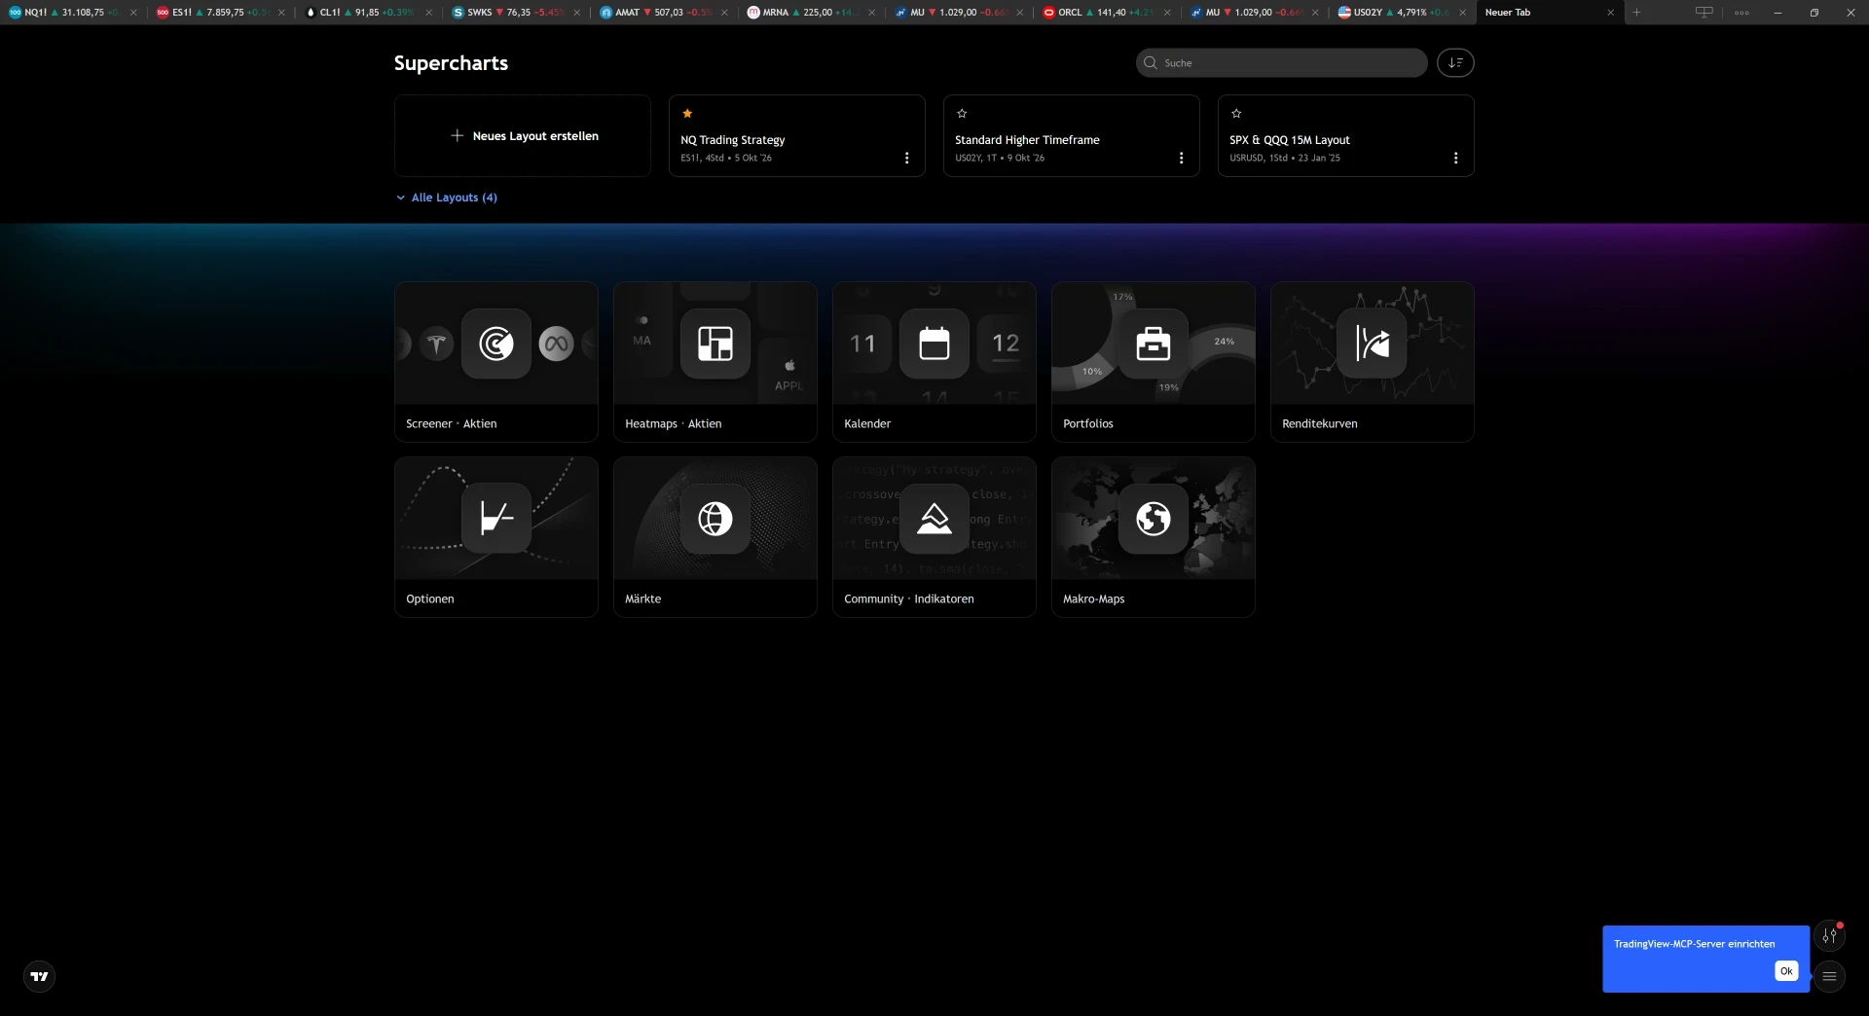
Task: Open Standard Higher Timeframe three-dot menu
Action: [1182, 158]
